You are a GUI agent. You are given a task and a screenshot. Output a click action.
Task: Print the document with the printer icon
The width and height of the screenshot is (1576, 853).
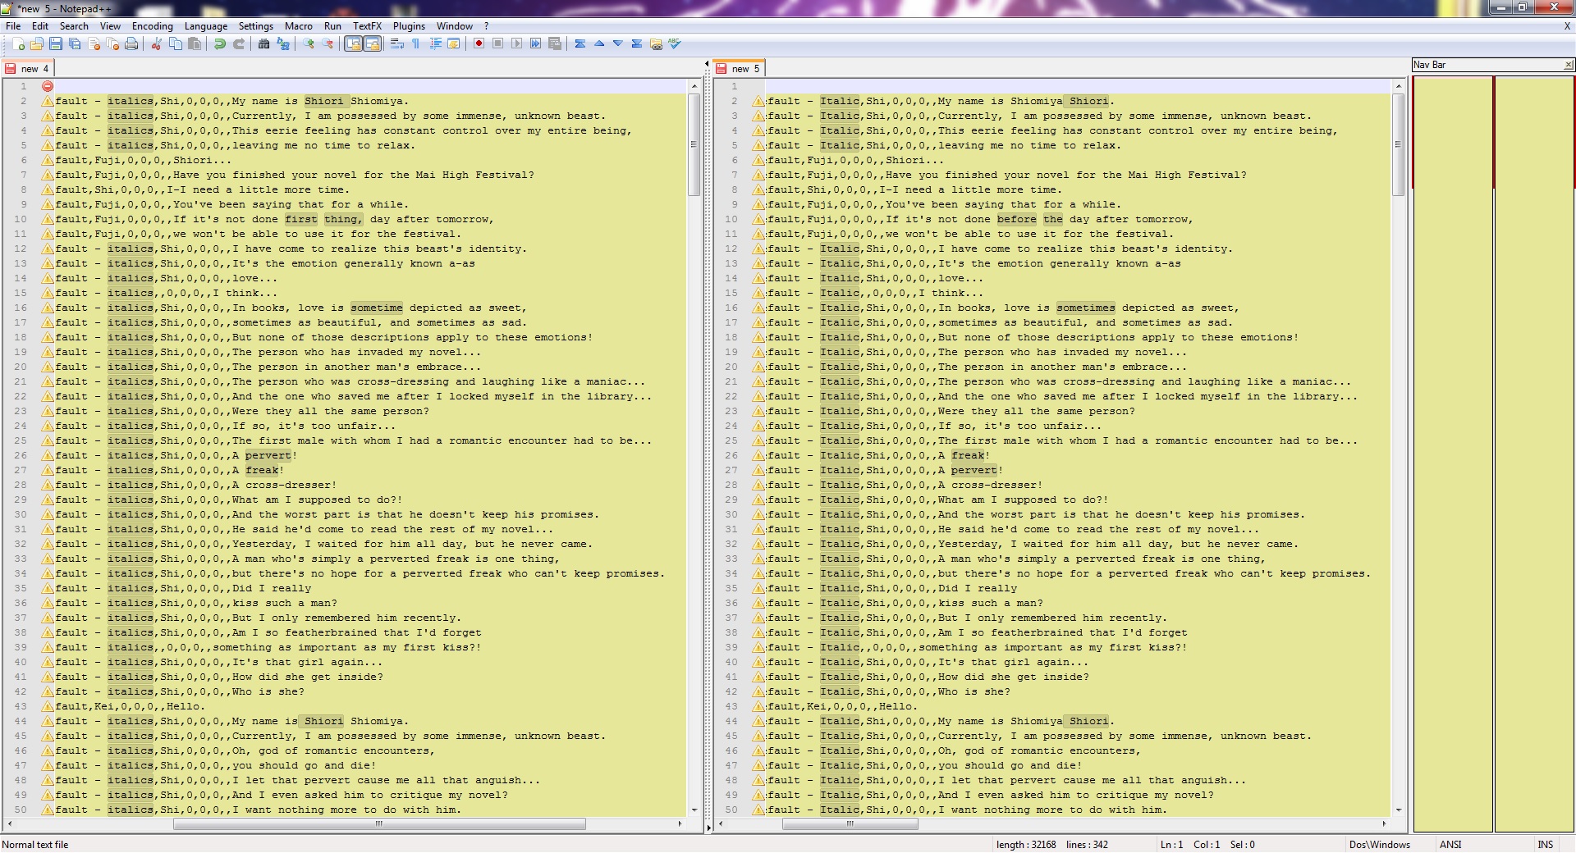pos(131,43)
